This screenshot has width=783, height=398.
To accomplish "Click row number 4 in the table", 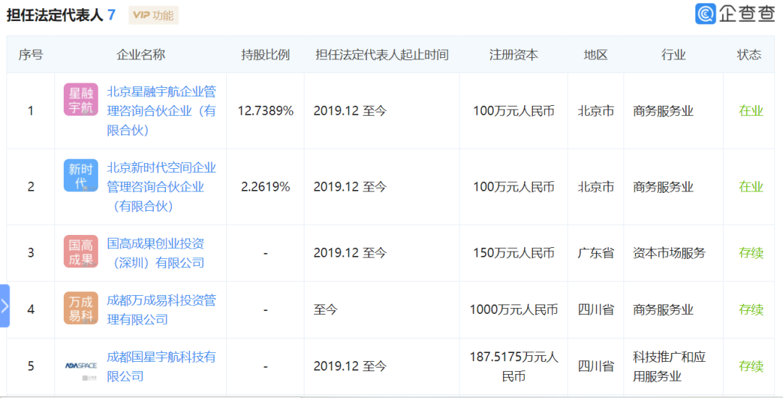I will (30, 310).
